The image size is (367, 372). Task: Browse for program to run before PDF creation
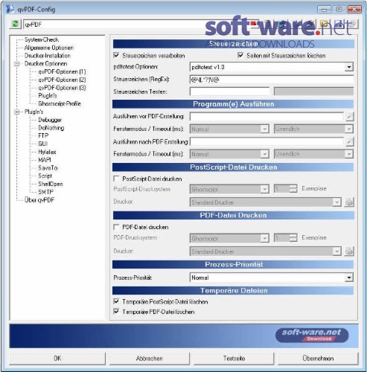[349, 116]
